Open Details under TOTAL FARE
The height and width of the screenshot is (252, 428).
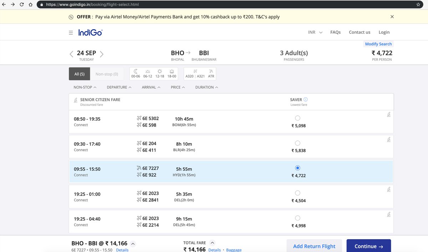(x=214, y=250)
